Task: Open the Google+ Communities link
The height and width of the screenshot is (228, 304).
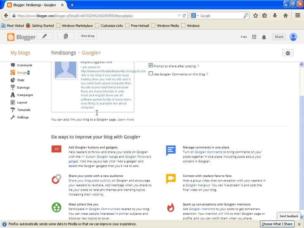Action: pos(104,209)
